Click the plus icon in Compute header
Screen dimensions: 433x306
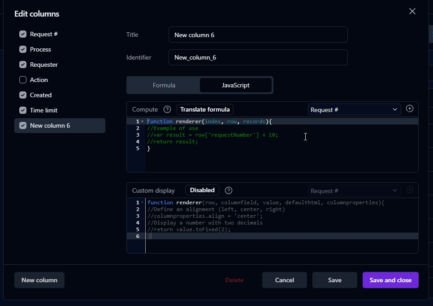(x=409, y=109)
